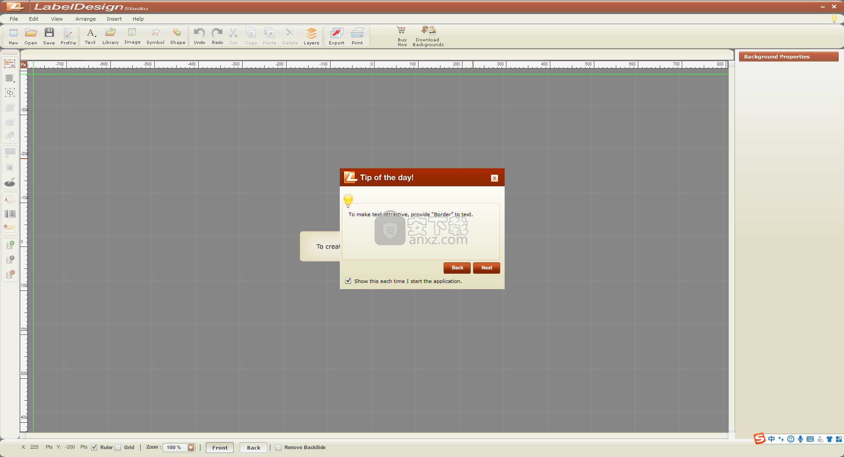
Task: Click the group objects tool in sidebar
Action: 10,93
